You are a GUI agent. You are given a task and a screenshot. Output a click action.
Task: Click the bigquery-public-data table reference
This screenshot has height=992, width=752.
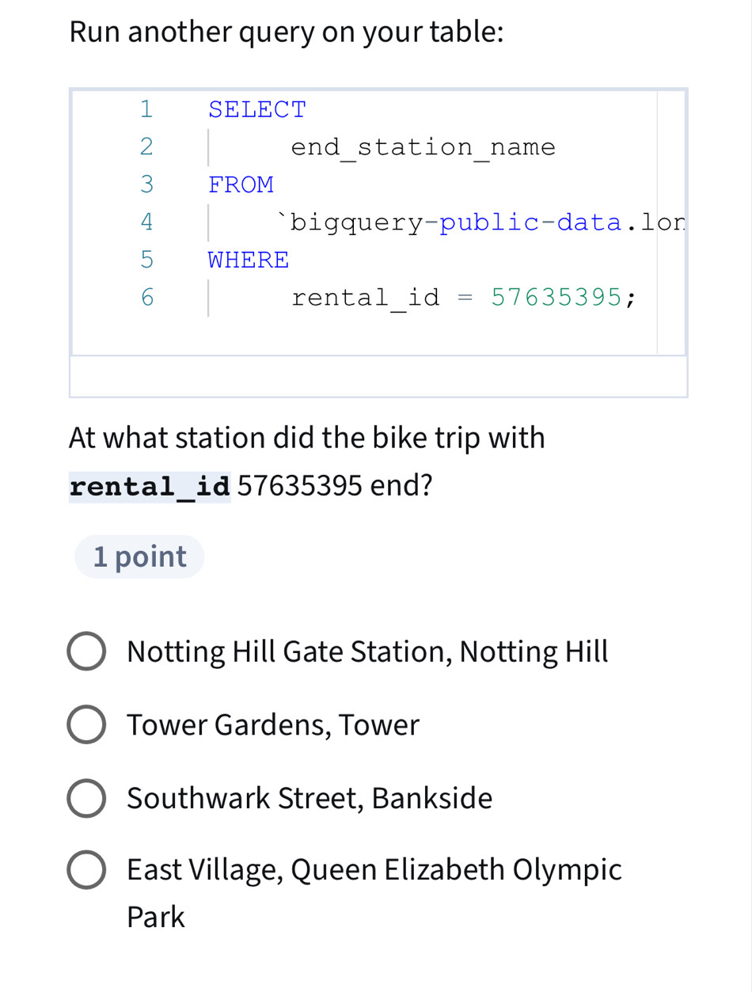coord(480,223)
